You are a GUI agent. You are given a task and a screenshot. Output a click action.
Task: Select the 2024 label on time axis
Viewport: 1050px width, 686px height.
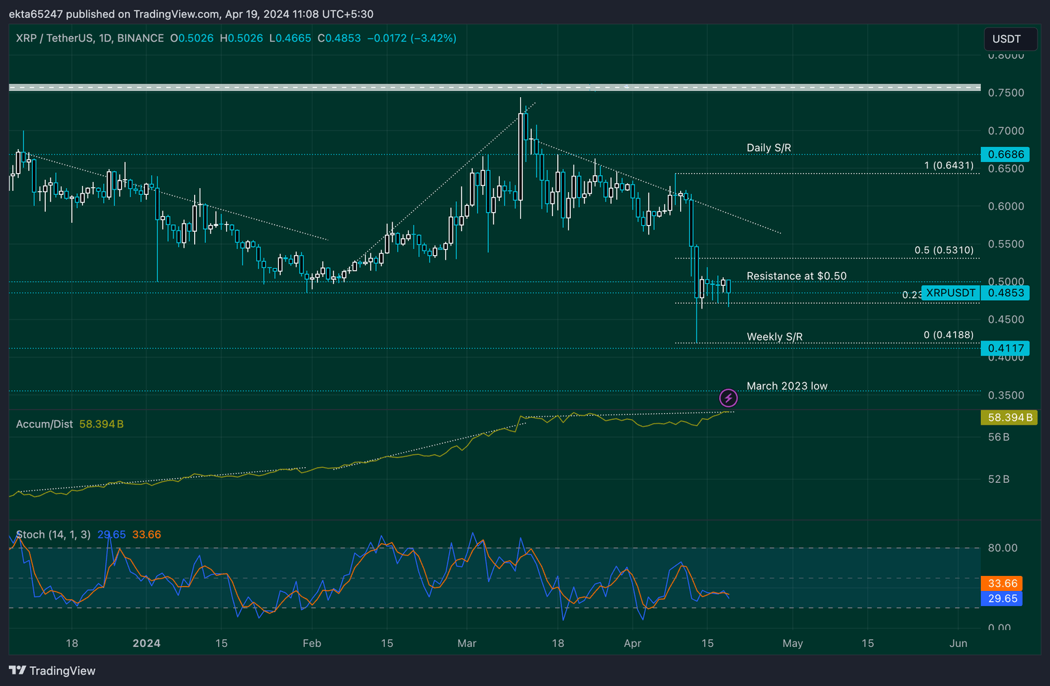click(x=146, y=643)
